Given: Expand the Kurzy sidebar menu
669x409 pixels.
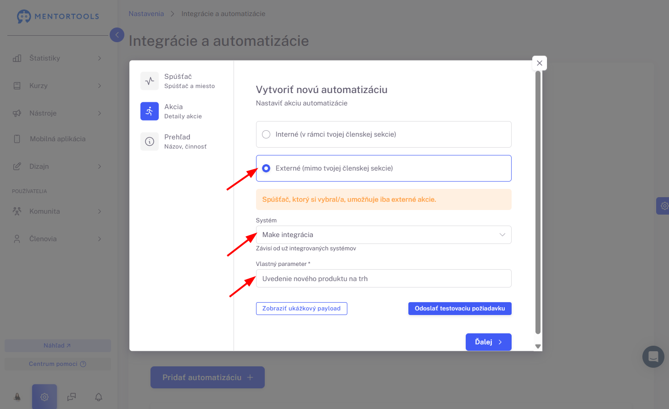Looking at the screenshot, I should (x=57, y=86).
